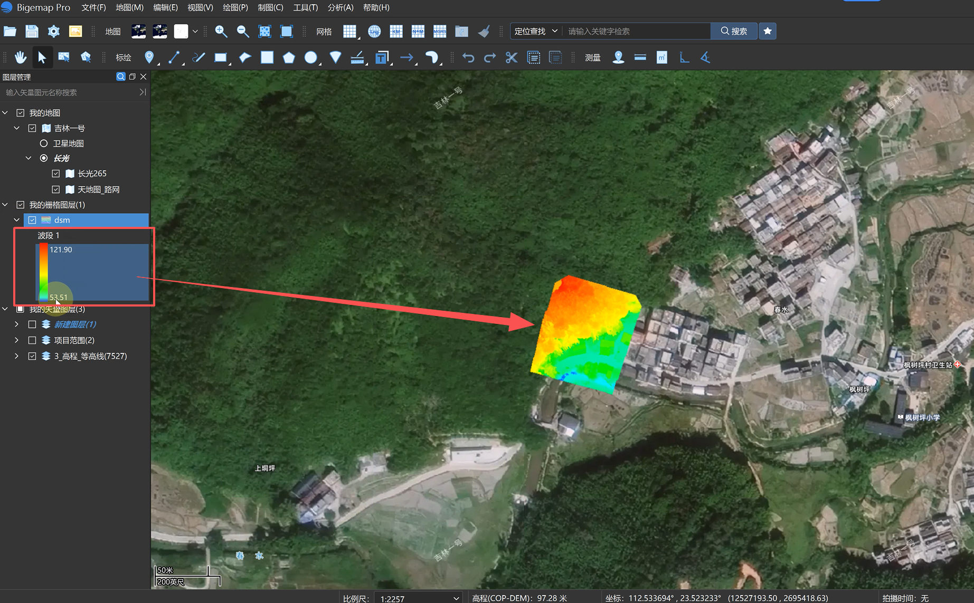This screenshot has width=974, height=603.
Task: Uncheck the 3_高程_等高线(7527) checkbox
Action: pyautogui.click(x=32, y=356)
